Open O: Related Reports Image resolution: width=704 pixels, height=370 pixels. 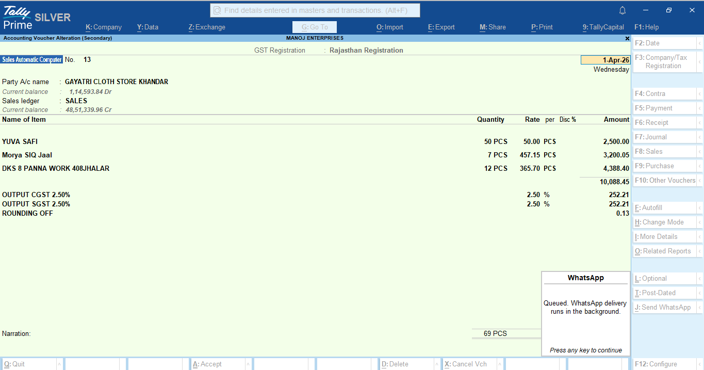pos(664,251)
